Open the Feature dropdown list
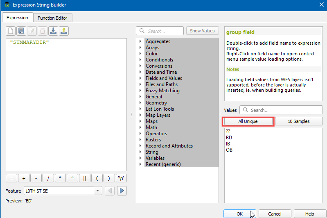The height and width of the screenshot is (218, 327). [98, 191]
